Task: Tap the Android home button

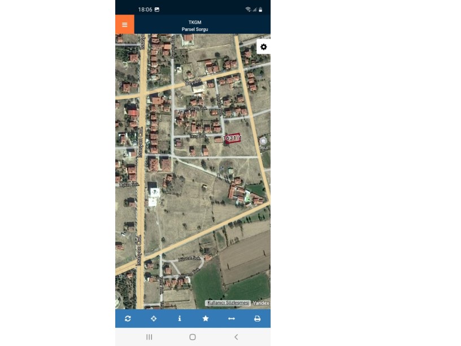Action: [193, 337]
